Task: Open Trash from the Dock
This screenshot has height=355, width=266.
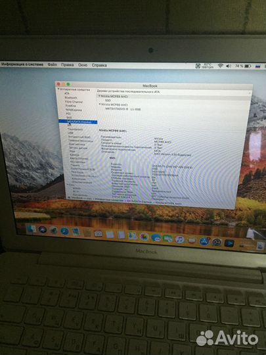Action: (x=260, y=245)
